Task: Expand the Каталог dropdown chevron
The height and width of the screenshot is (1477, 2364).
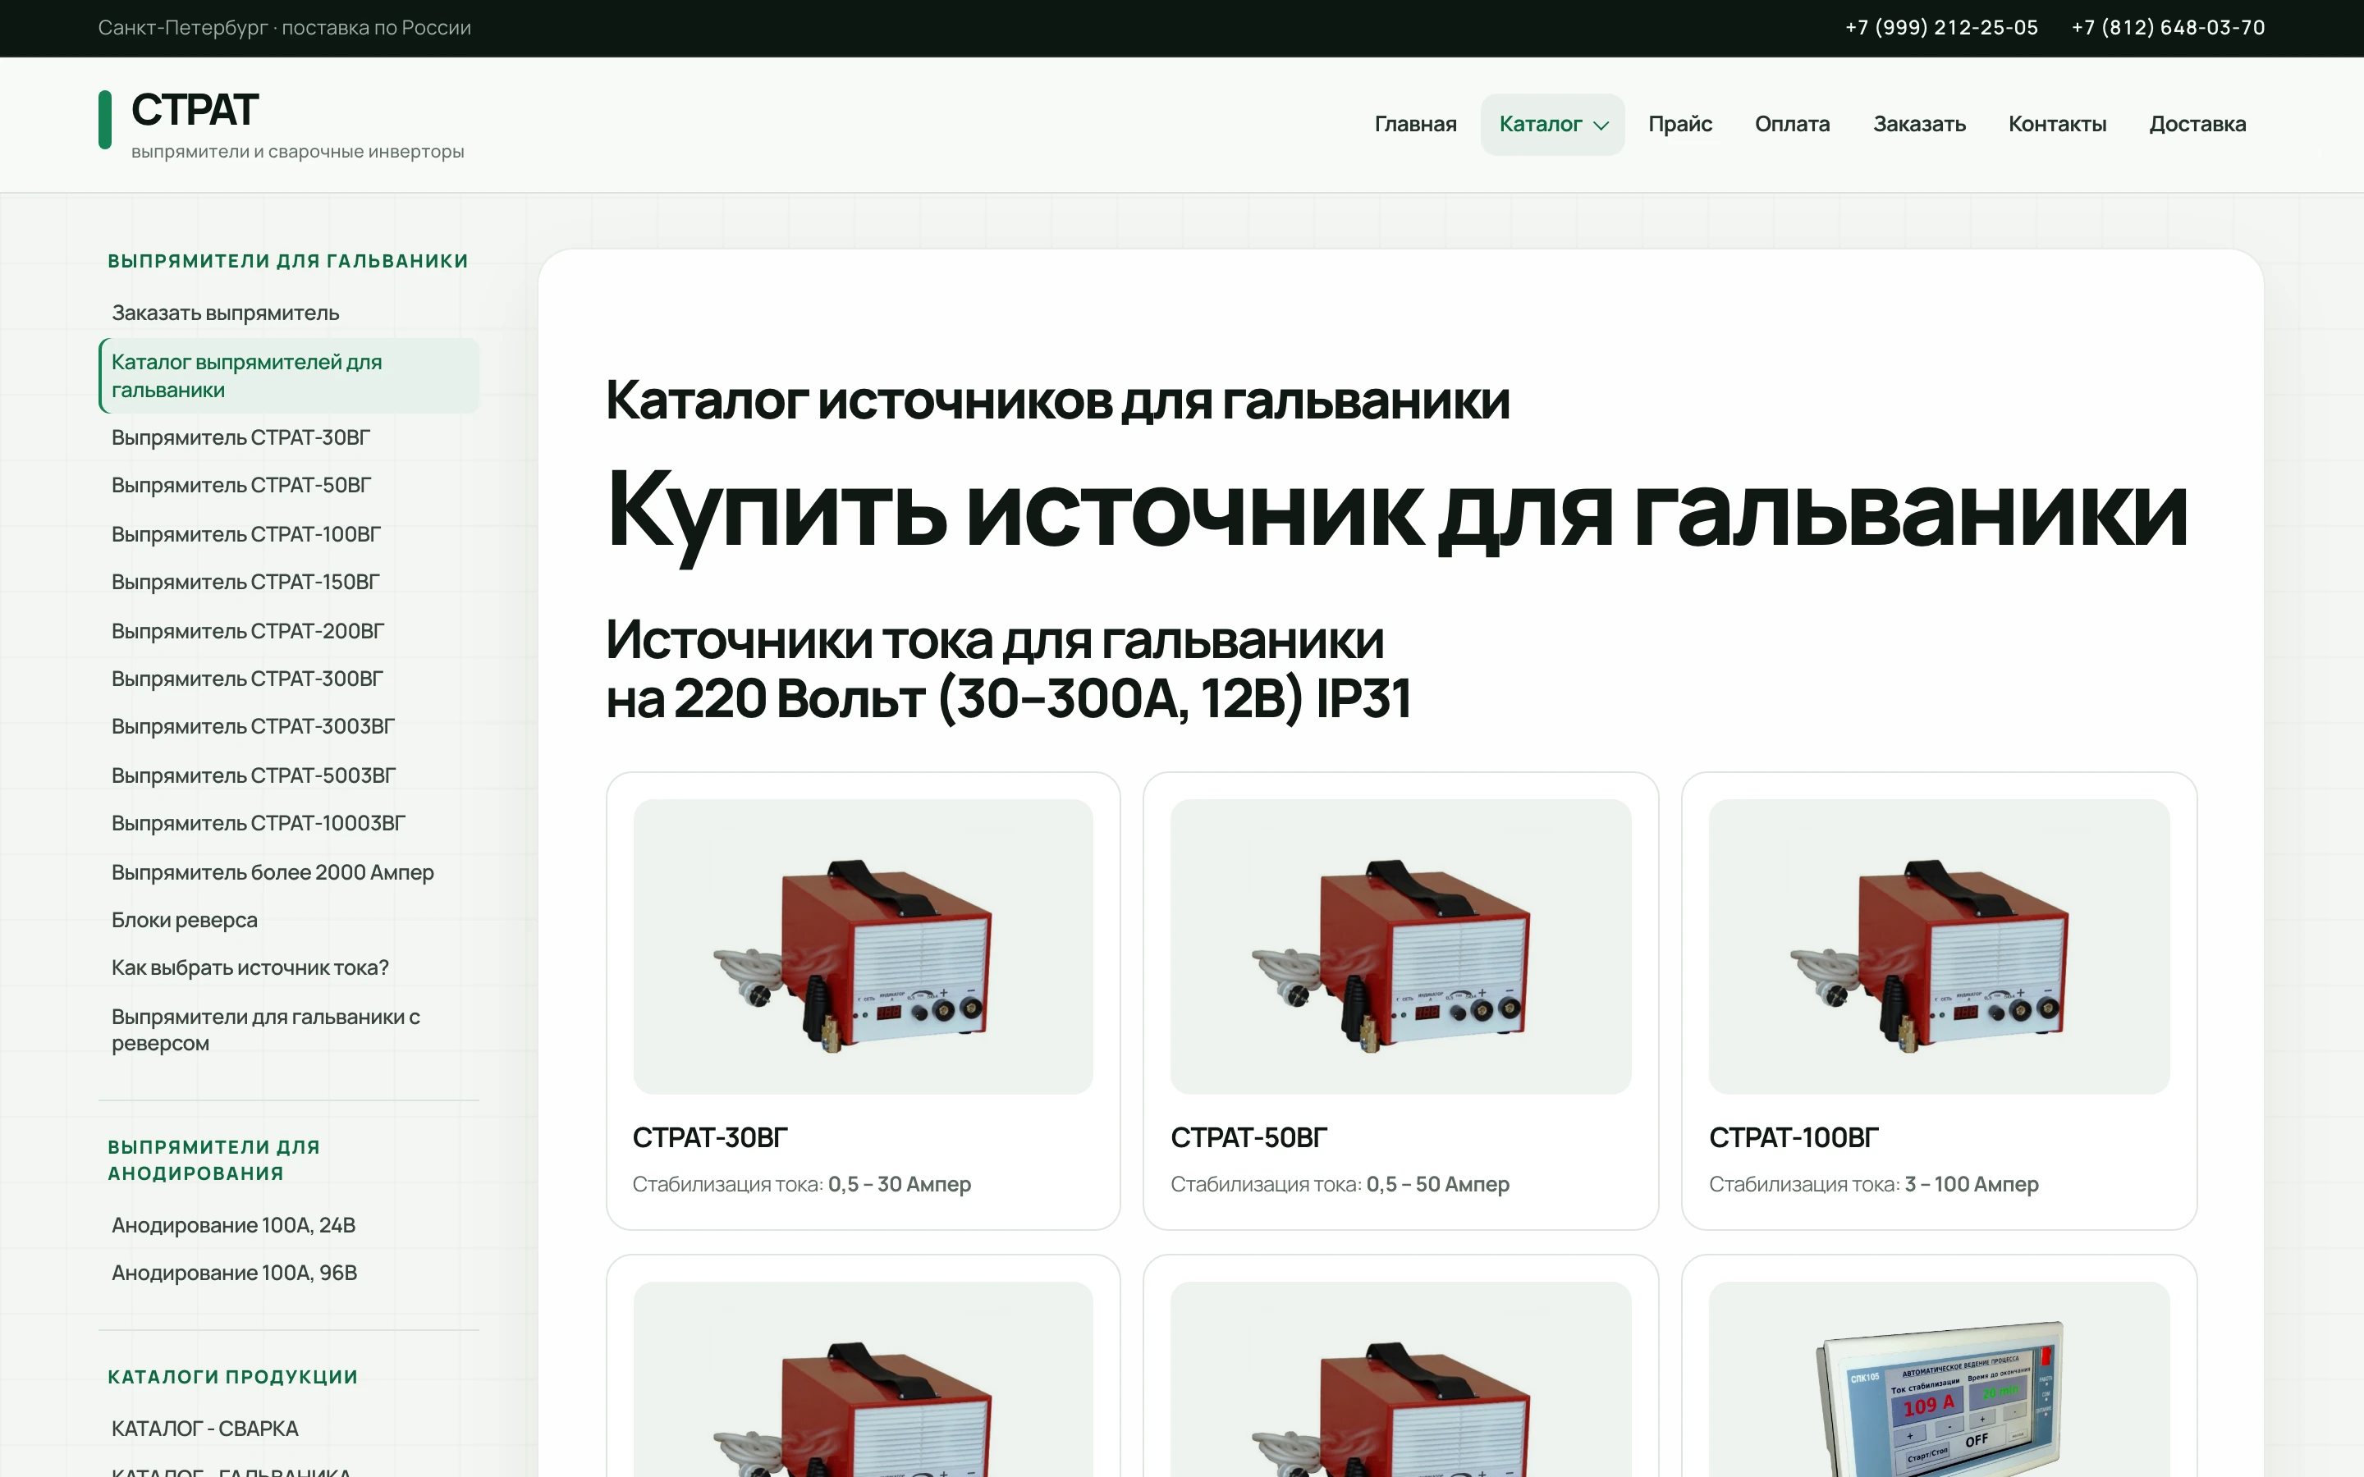Action: [1601, 125]
